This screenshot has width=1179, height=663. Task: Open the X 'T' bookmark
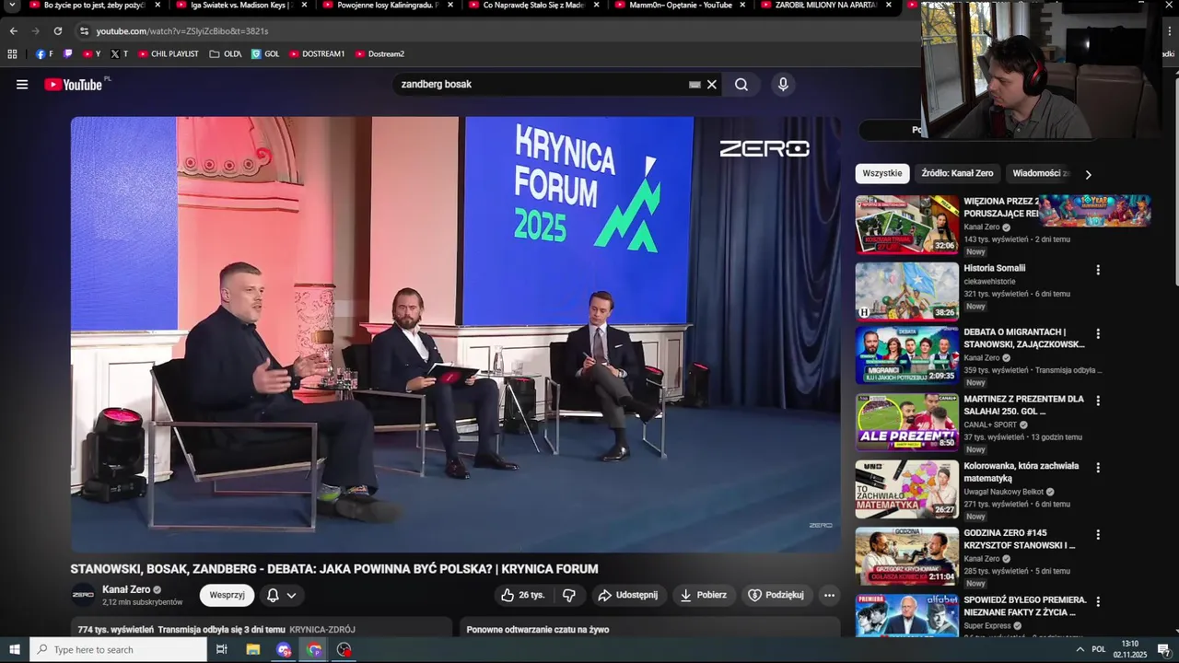(119, 54)
